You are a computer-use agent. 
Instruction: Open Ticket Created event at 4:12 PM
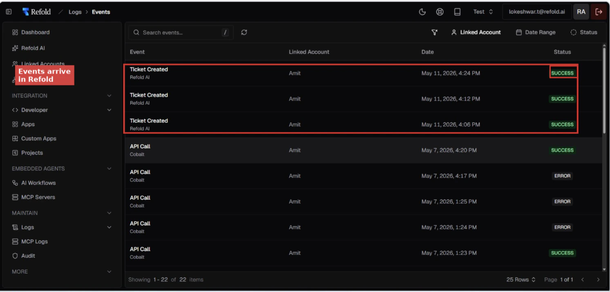363,99
